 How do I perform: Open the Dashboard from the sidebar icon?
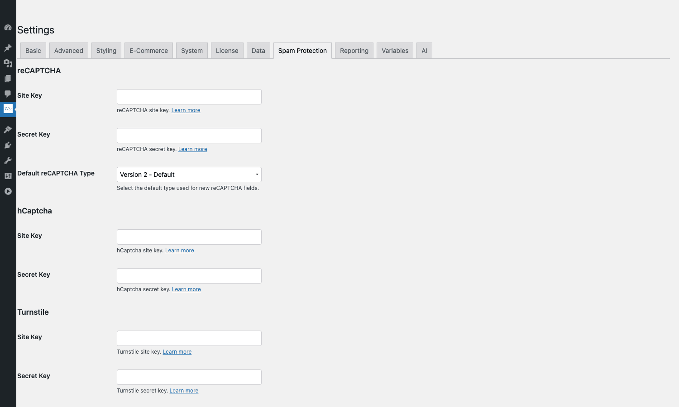click(8, 28)
